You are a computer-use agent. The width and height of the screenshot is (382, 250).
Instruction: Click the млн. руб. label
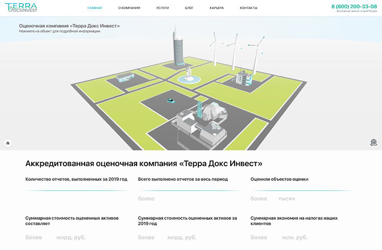coord(295,237)
